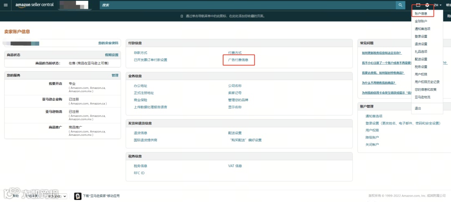Image resolution: width=451 pixels, height=202 pixels.
Task: Open 上传数据处理报告语言 link
Action: coord(150,107)
